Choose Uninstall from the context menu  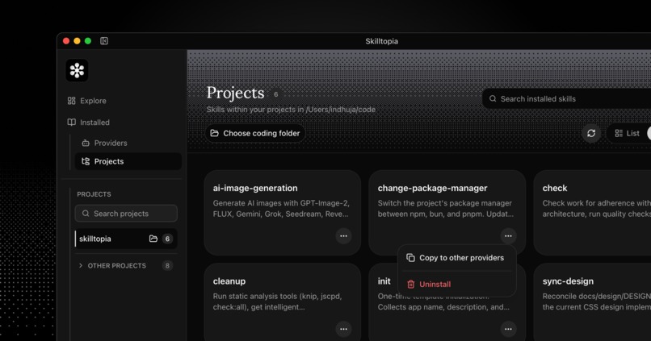pyautogui.click(x=456, y=285)
